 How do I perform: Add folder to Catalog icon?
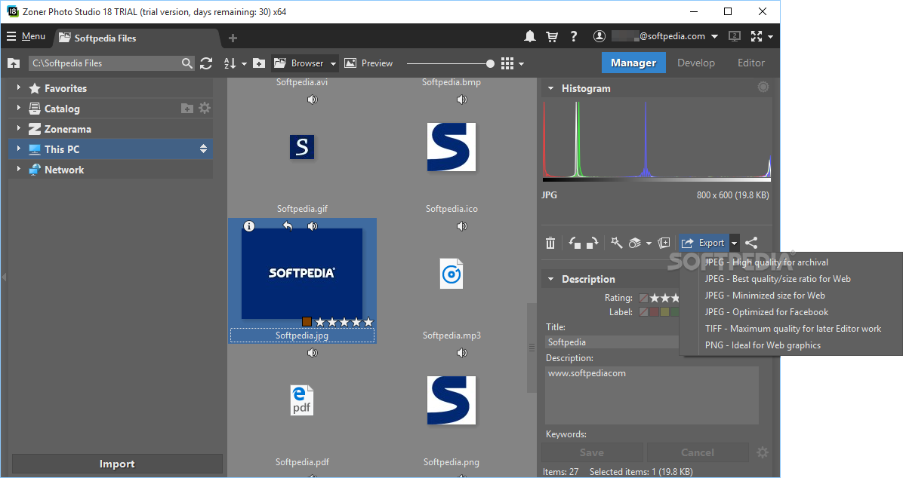click(187, 108)
